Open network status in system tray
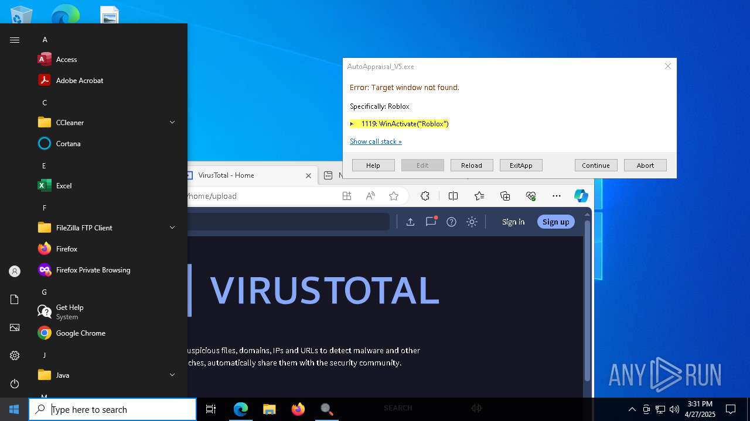The height and width of the screenshot is (421, 750). coord(660,409)
